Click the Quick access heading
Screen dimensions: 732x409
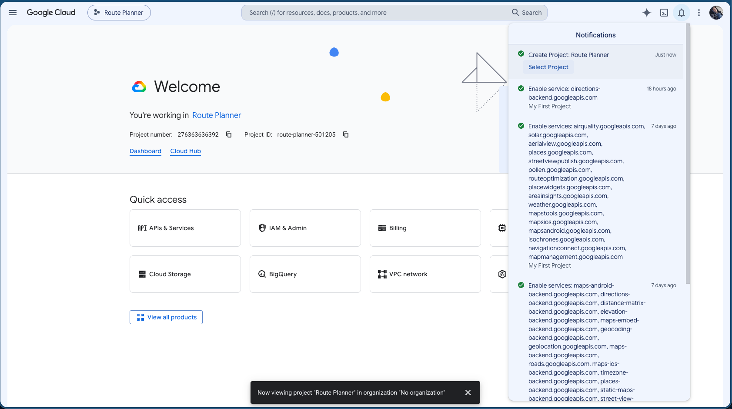158,200
